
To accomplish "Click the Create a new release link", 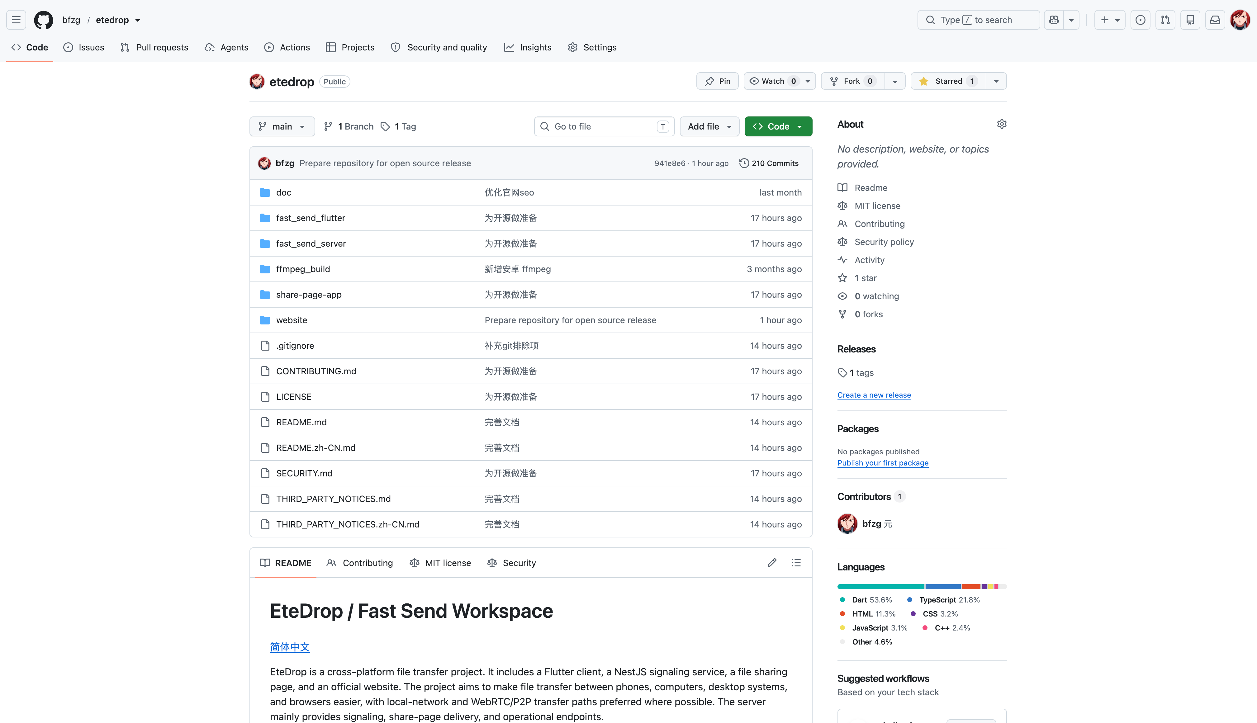I will point(874,395).
